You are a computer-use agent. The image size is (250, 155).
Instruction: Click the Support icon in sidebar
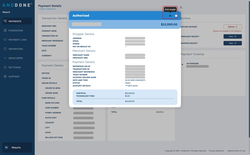tap(5, 76)
